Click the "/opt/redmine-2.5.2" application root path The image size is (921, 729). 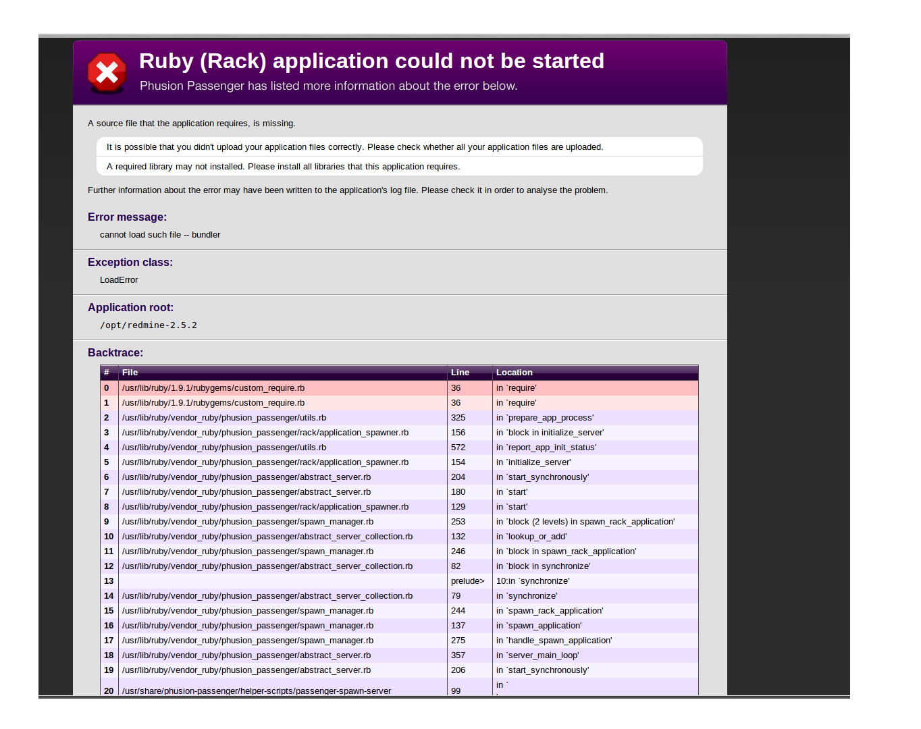pos(149,325)
